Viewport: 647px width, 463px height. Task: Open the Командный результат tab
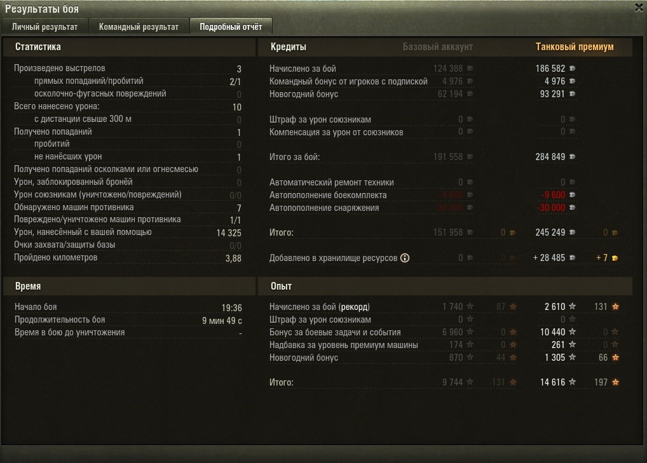click(x=139, y=27)
